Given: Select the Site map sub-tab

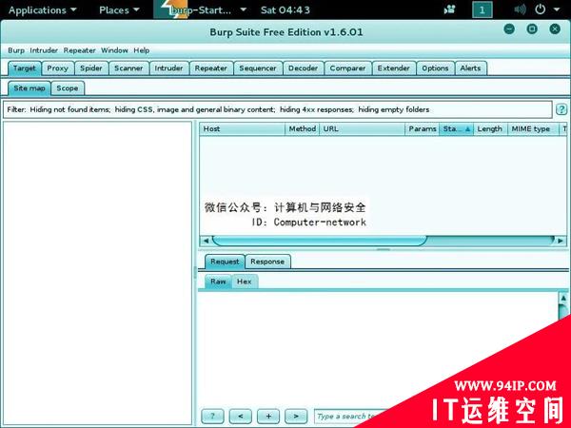Looking at the screenshot, I should click(x=30, y=88).
